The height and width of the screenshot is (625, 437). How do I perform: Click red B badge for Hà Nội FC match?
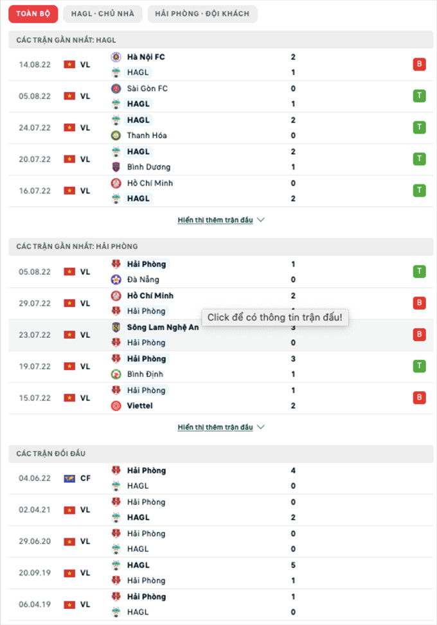[419, 64]
